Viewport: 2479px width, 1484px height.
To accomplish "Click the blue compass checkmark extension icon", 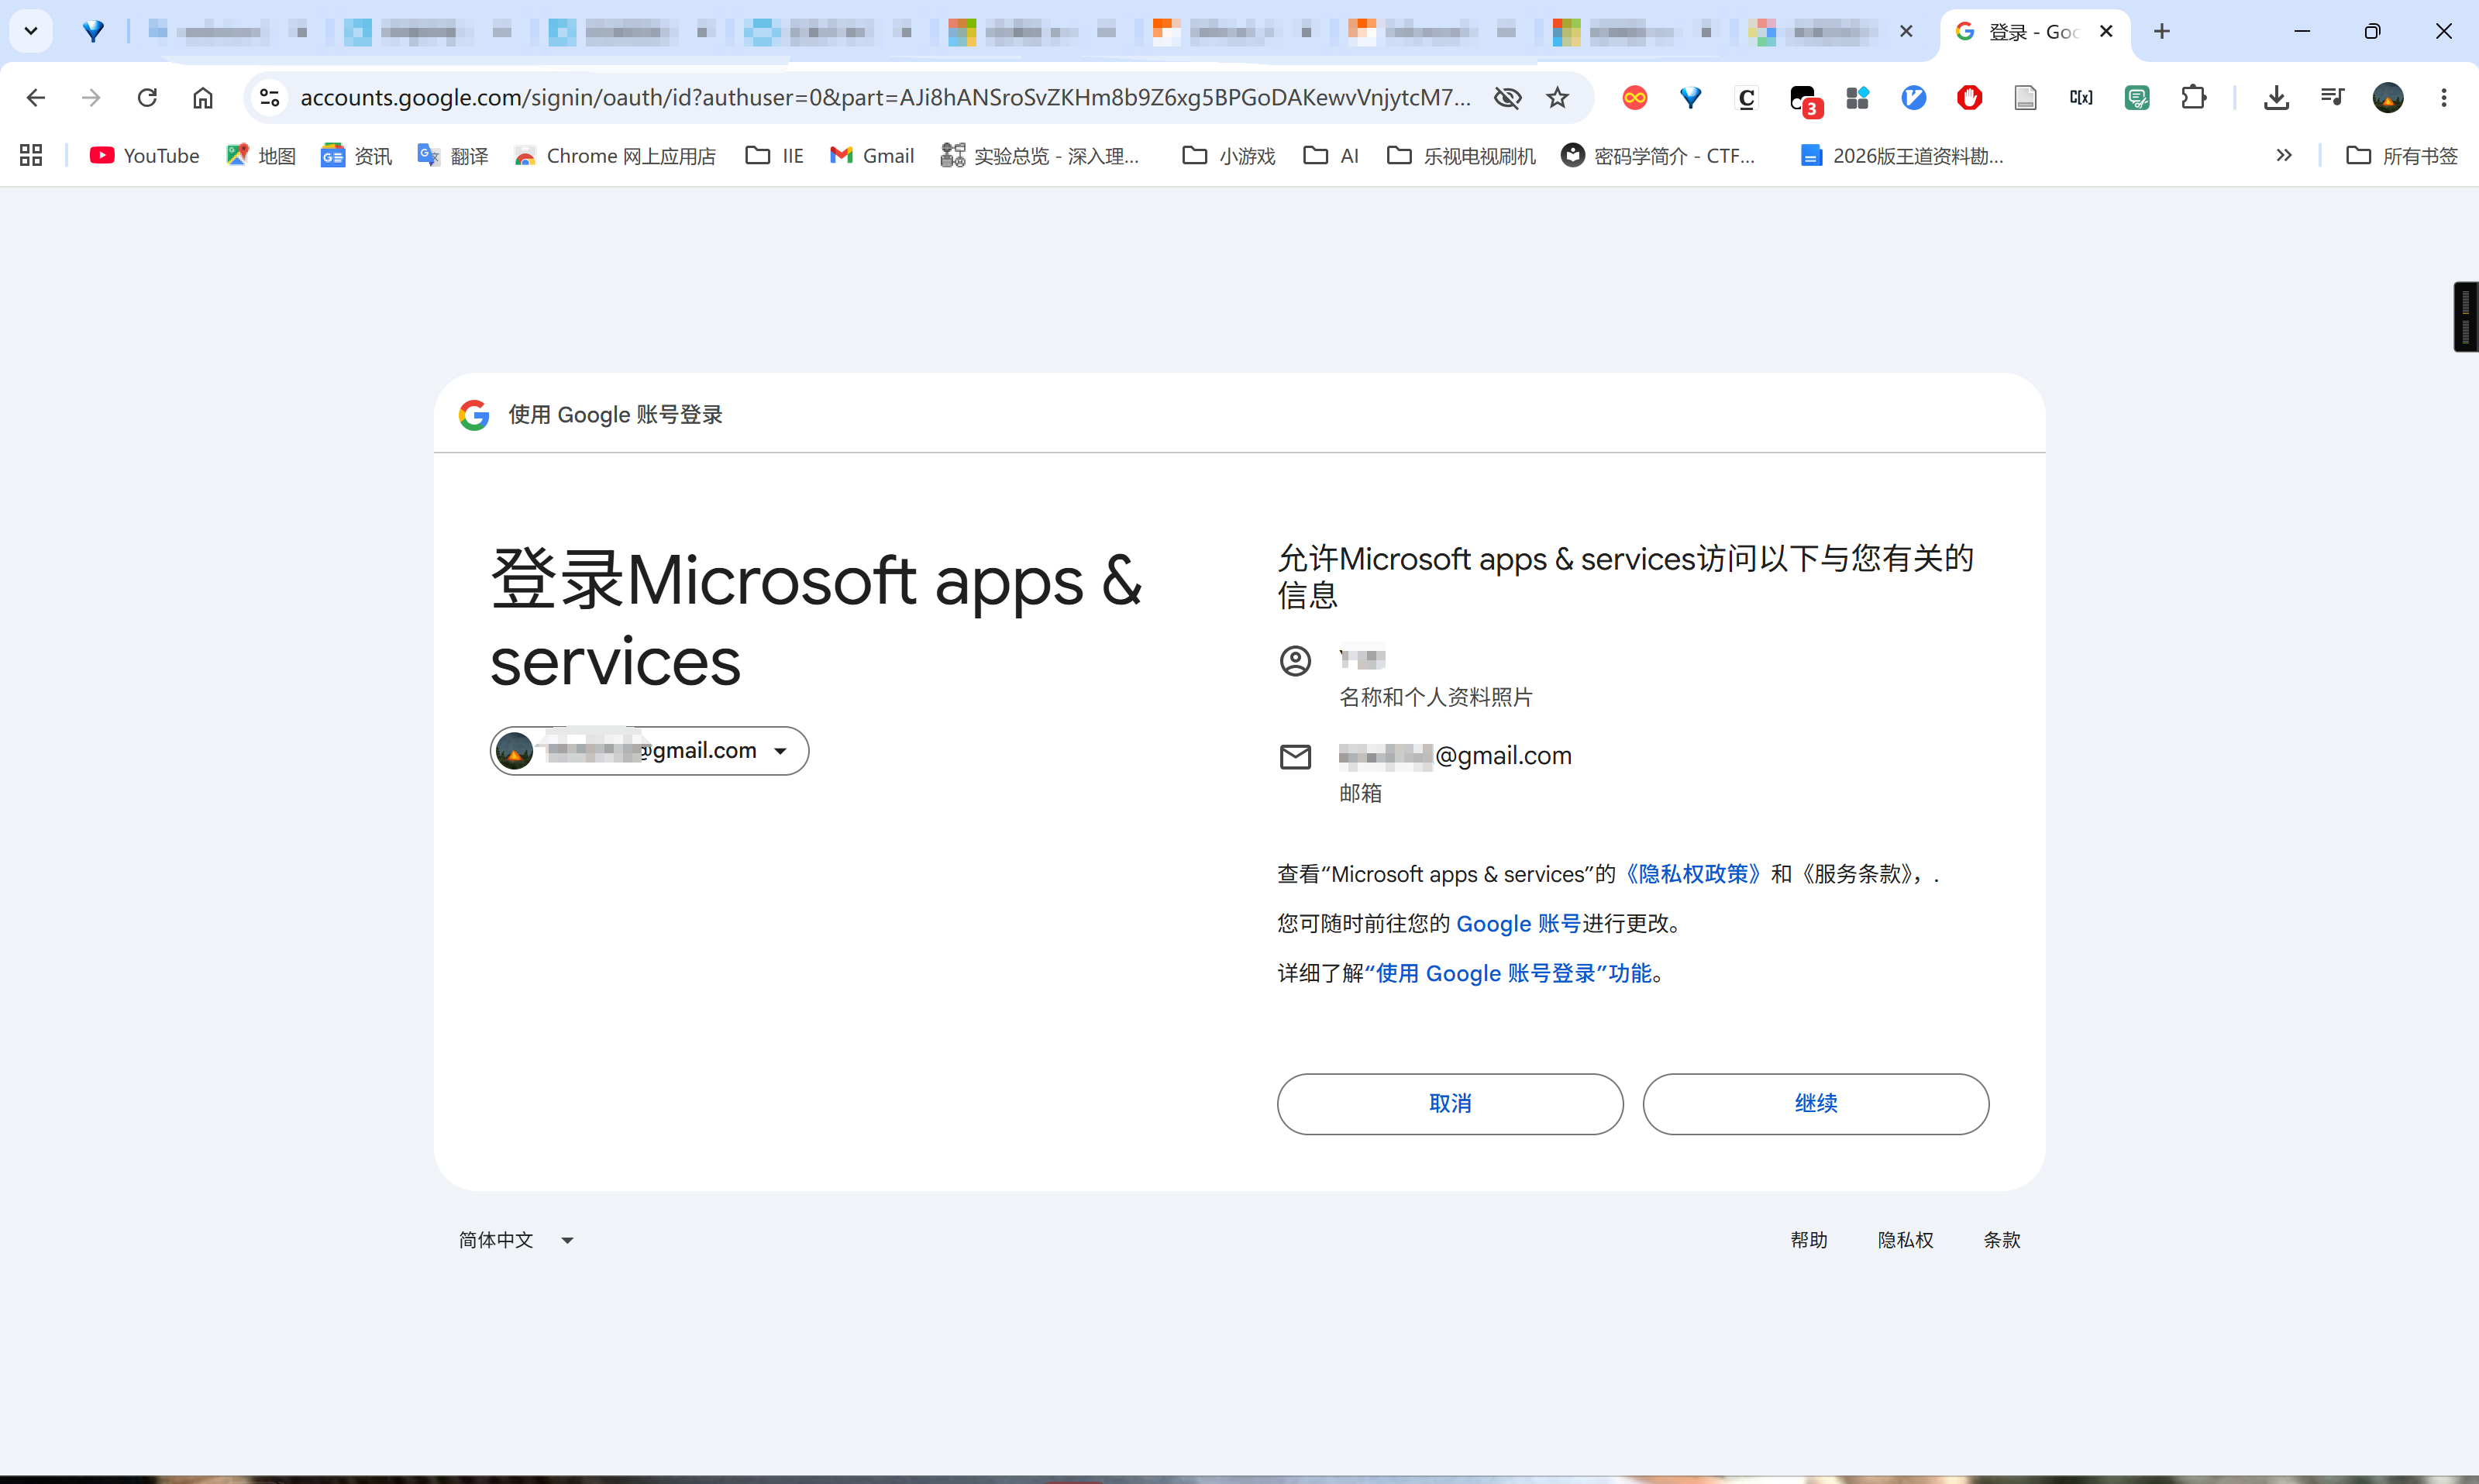I will pos(1914,97).
